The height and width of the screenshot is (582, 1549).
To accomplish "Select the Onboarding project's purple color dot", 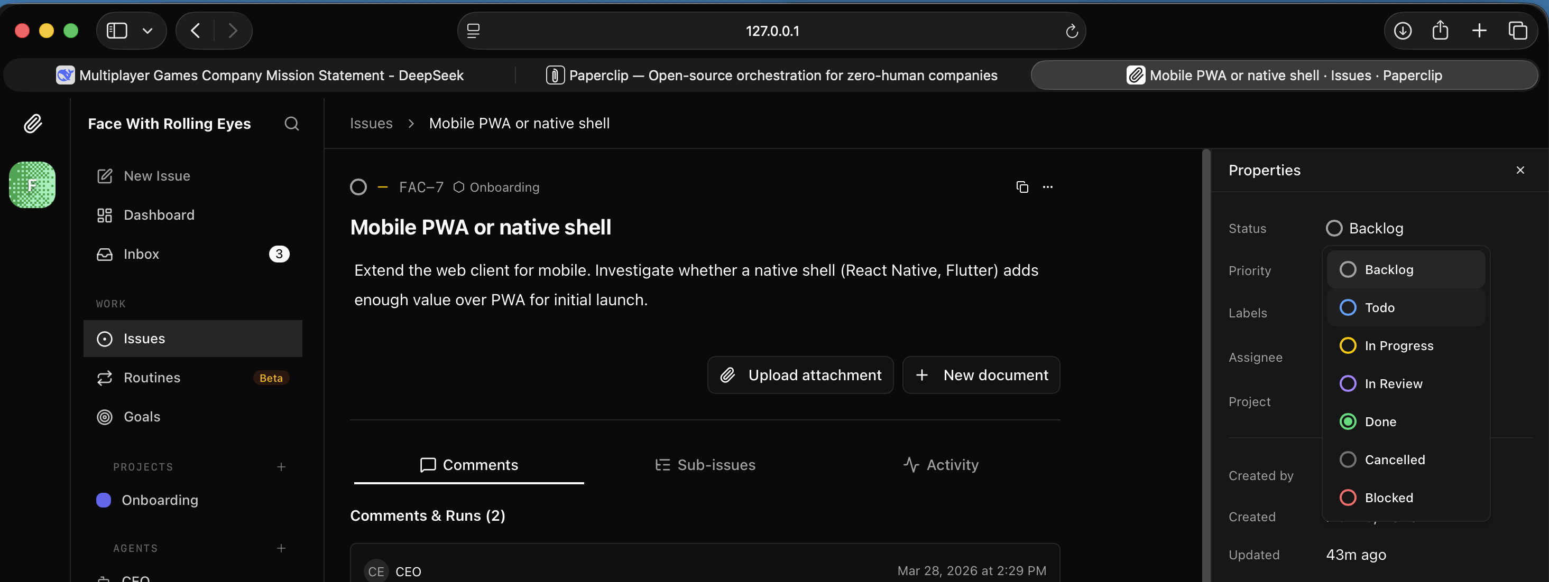I will click(104, 500).
